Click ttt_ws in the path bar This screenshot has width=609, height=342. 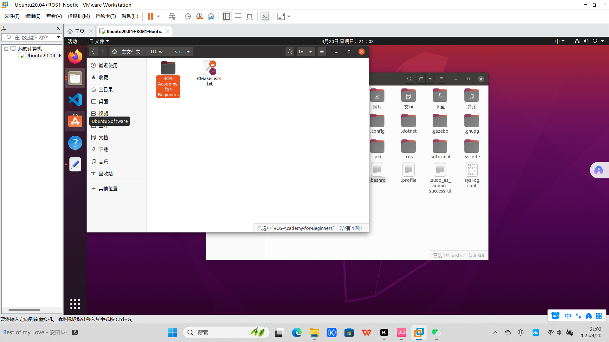[x=158, y=52]
